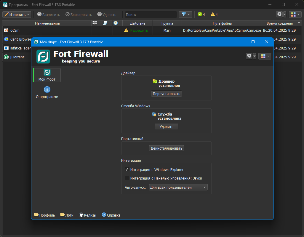
Task: Click the settings gear in Мой Форт window
Action: pos(249,56)
